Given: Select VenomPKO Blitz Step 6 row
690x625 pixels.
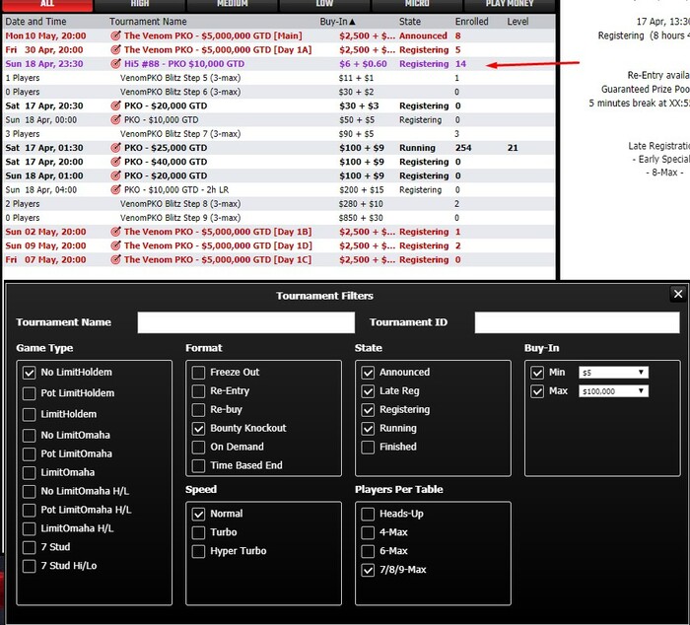Looking at the screenshot, I should pos(279,92).
